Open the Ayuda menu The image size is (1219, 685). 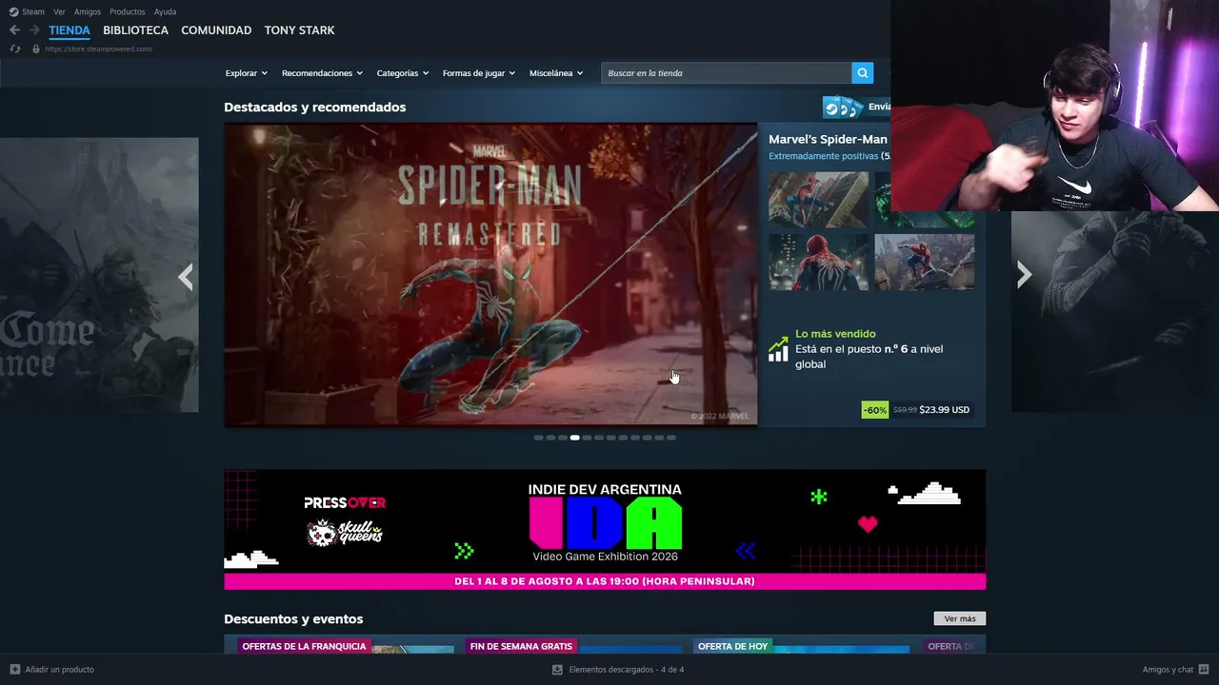tap(165, 11)
